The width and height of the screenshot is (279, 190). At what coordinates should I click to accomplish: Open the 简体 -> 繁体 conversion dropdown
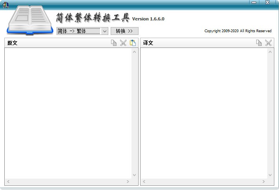[x=82, y=31]
